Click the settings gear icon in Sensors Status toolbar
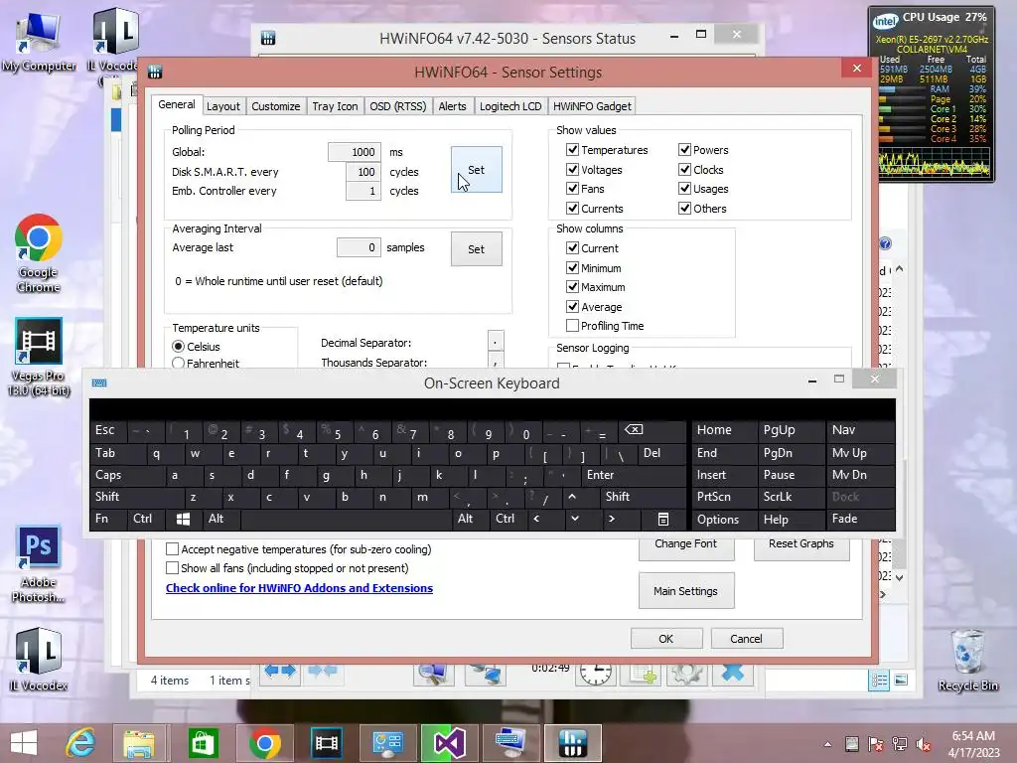The width and height of the screenshot is (1017, 763). click(x=686, y=674)
